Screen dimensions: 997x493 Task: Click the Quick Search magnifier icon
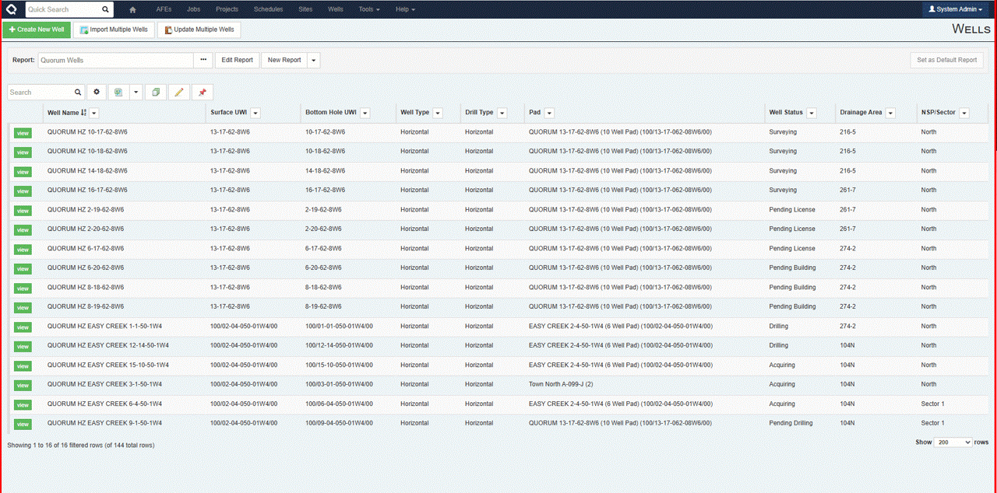coord(105,9)
